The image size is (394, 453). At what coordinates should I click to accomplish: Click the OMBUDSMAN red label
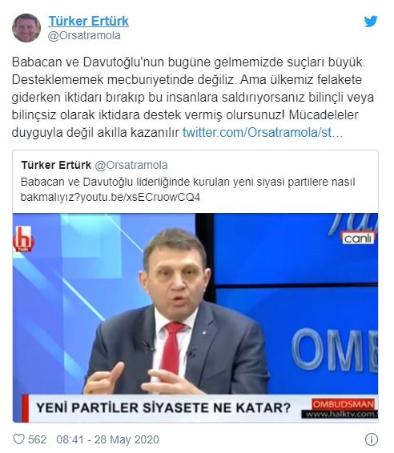(344, 404)
